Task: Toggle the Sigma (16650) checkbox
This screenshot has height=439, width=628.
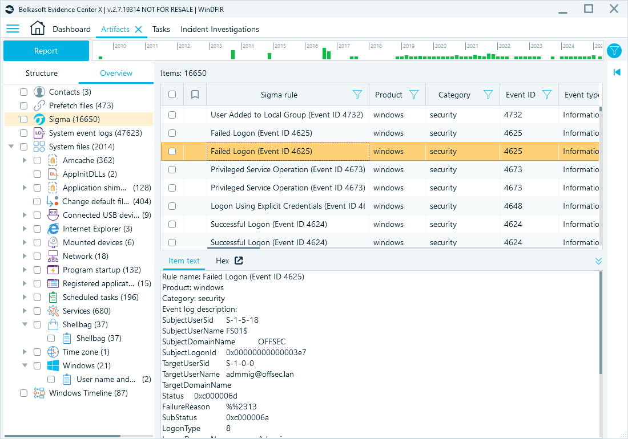Action: [23, 119]
